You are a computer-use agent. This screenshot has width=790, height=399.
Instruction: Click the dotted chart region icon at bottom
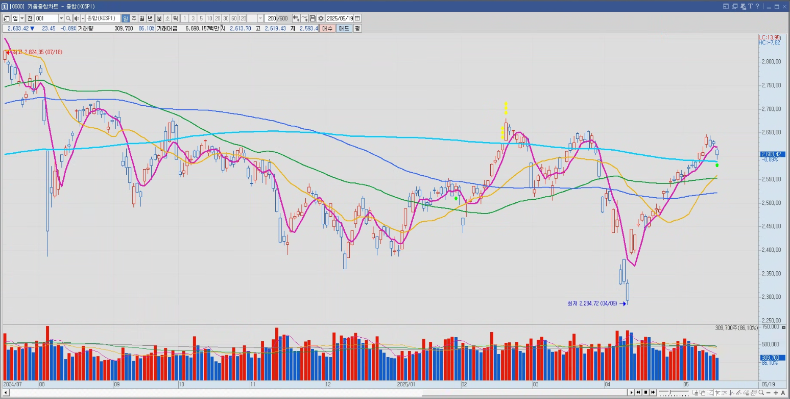point(710,392)
